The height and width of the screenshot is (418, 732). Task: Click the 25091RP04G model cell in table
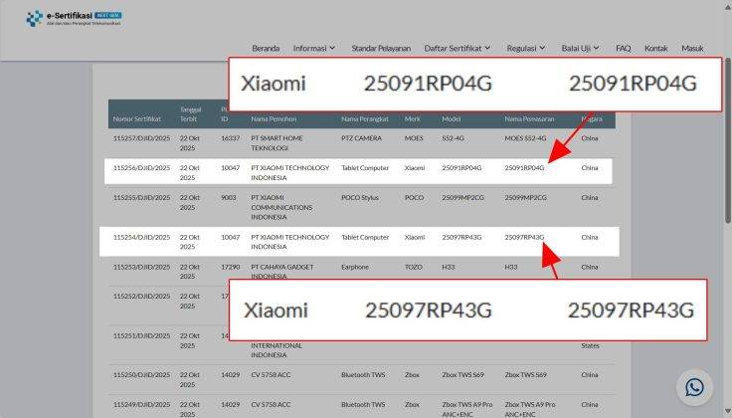[461, 167]
